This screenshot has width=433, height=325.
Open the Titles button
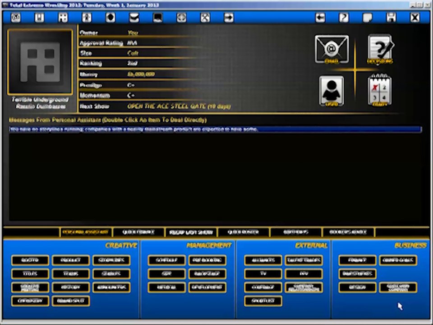pyautogui.click(x=30, y=274)
